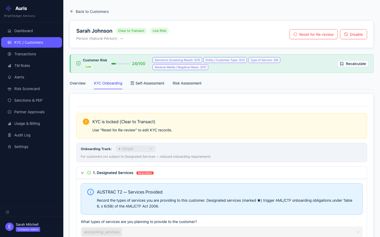Open the Onboarding Track Simple dropdown
380x237 pixels.
pos(136,149)
